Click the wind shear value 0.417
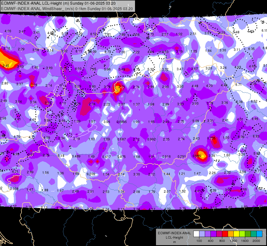 (107, 157)
